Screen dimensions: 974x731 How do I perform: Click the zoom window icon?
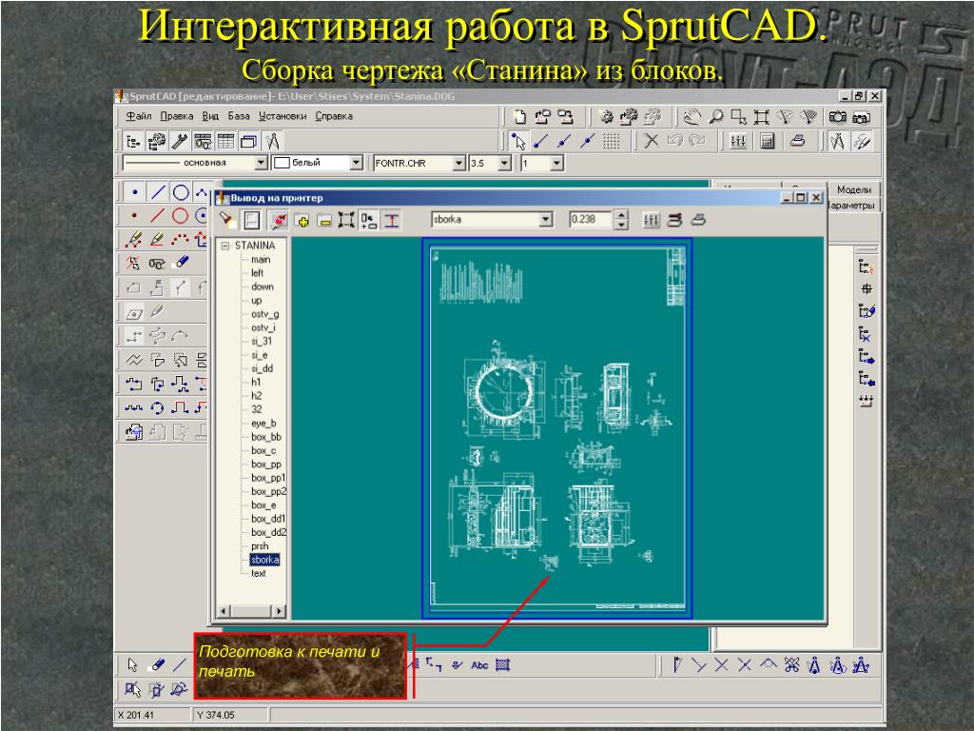[738, 117]
